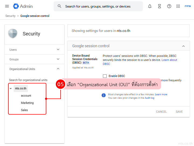Screen dimensions: 194x146
Task: Open the main hamburger menu
Action: pyautogui.click(x=7, y=6)
